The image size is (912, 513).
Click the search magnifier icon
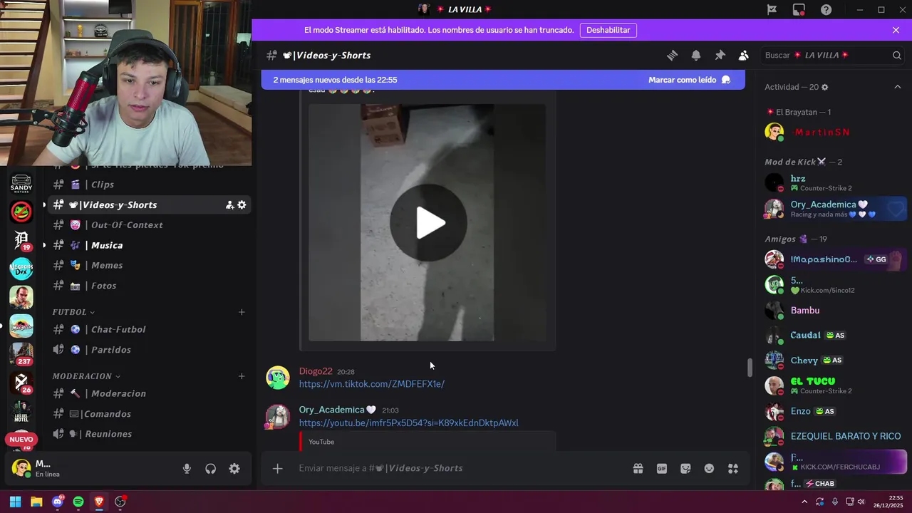[897, 56]
